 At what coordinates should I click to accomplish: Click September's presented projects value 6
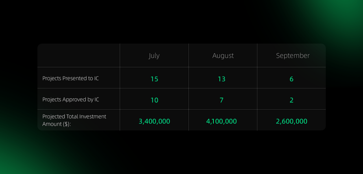[291, 79]
